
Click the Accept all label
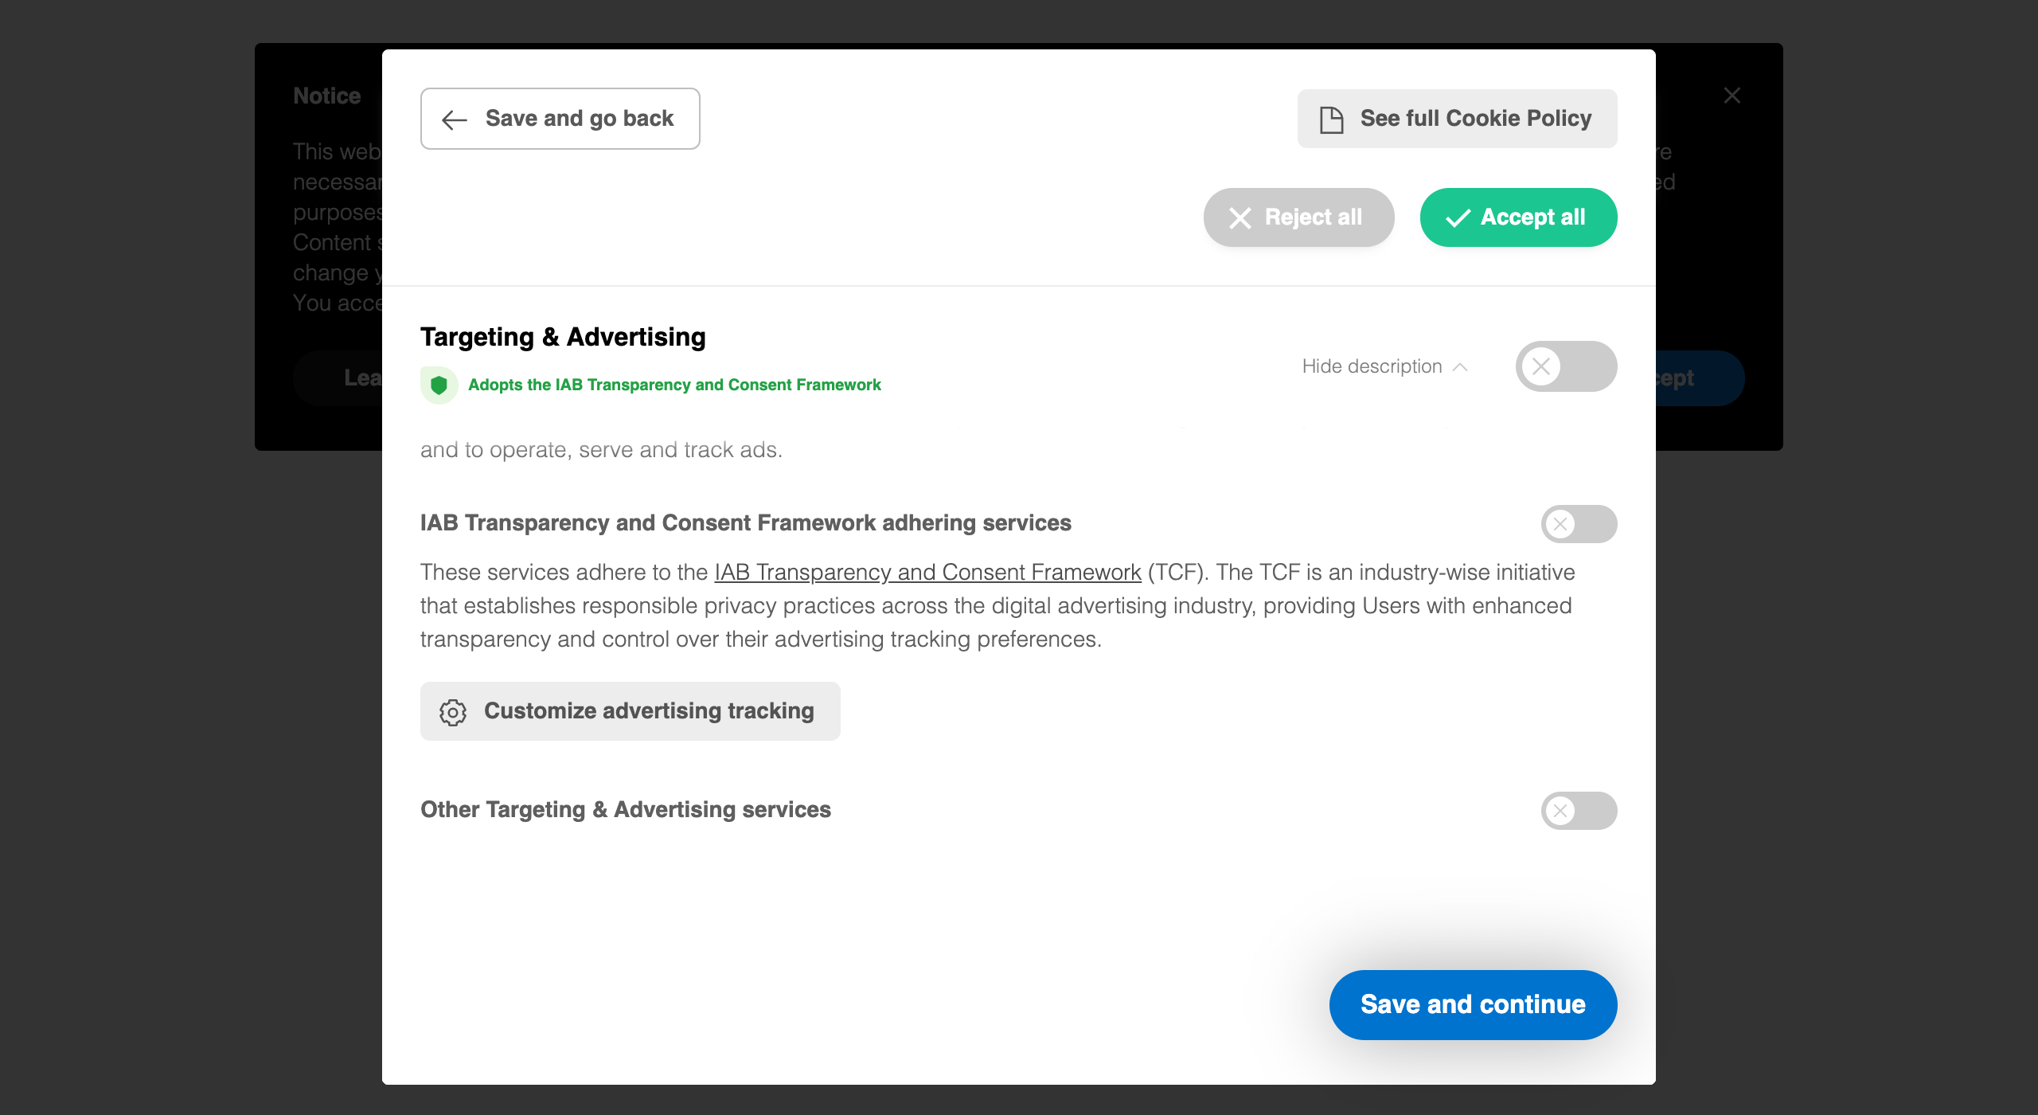coord(1532,217)
